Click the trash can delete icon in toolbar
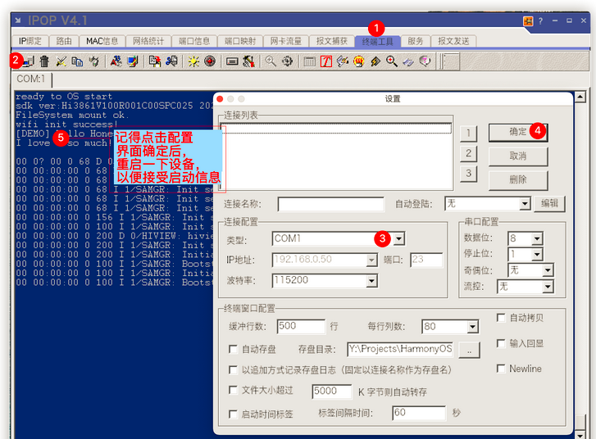 [x=44, y=61]
